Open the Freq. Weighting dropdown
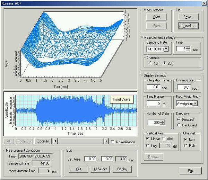 pos(195,103)
